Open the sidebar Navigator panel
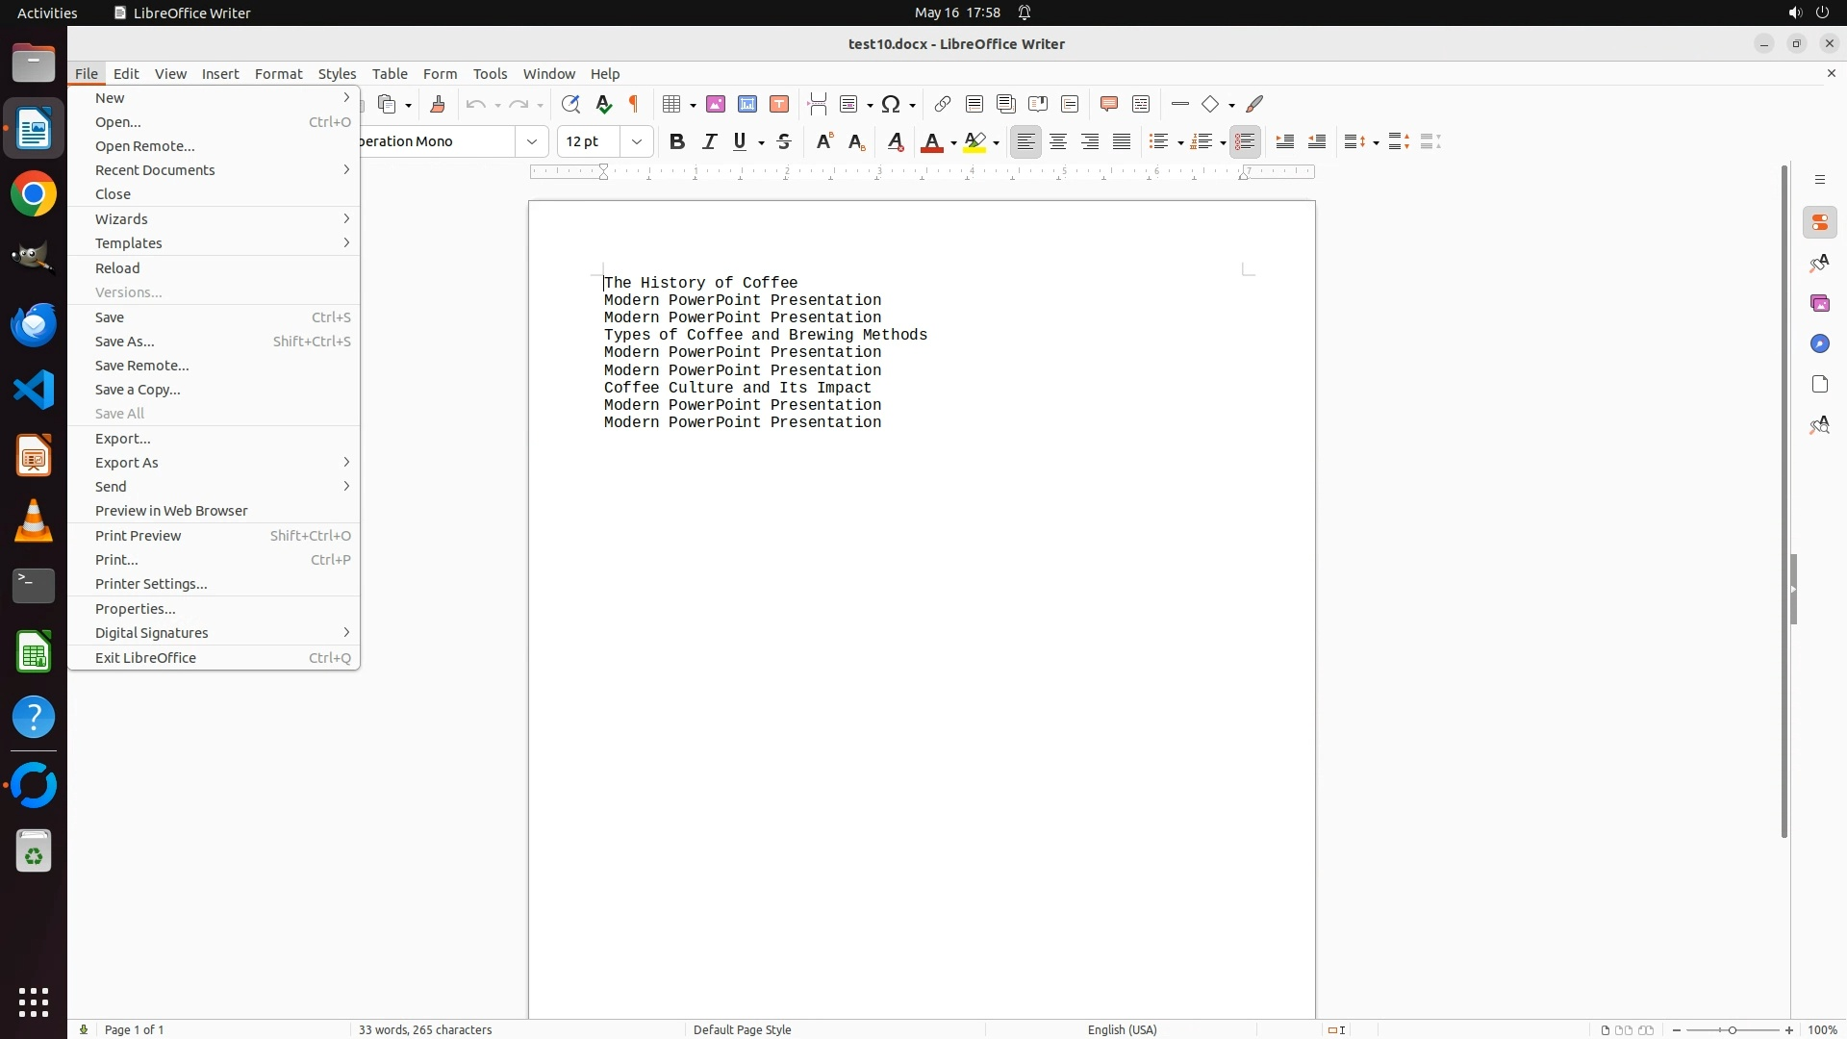 click(1819, 343)
